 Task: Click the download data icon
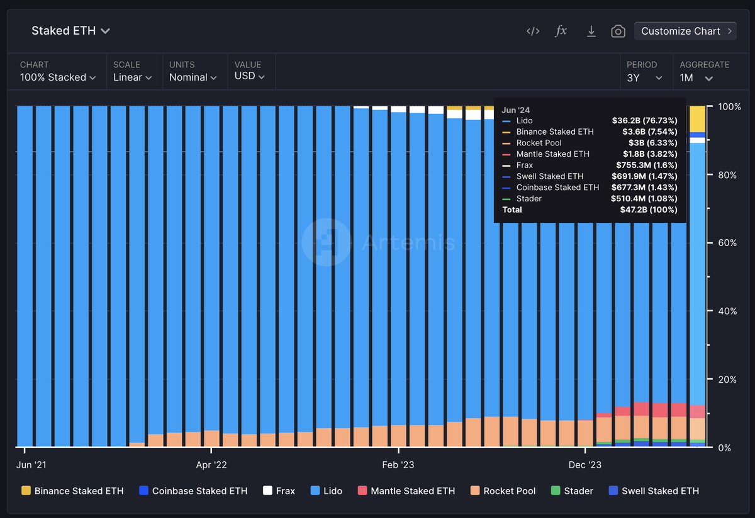(591, 30)
